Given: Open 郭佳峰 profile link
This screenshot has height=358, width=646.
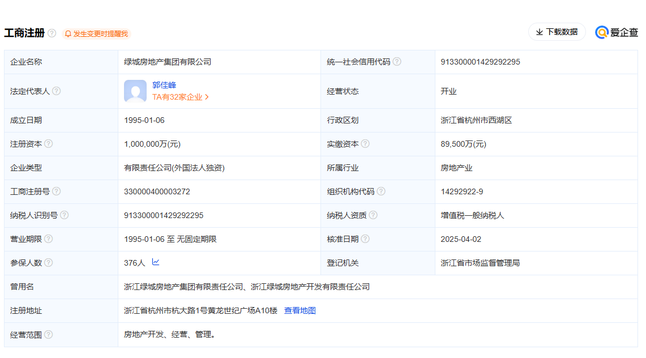Looking at the screenshot, I should pyautogui.click(x=164, y=85).
